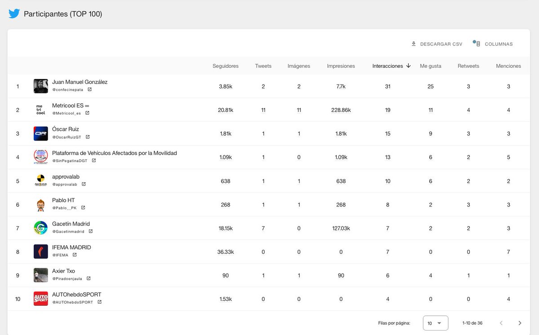Click the columns icon beside Columnas

pos(477,44)
